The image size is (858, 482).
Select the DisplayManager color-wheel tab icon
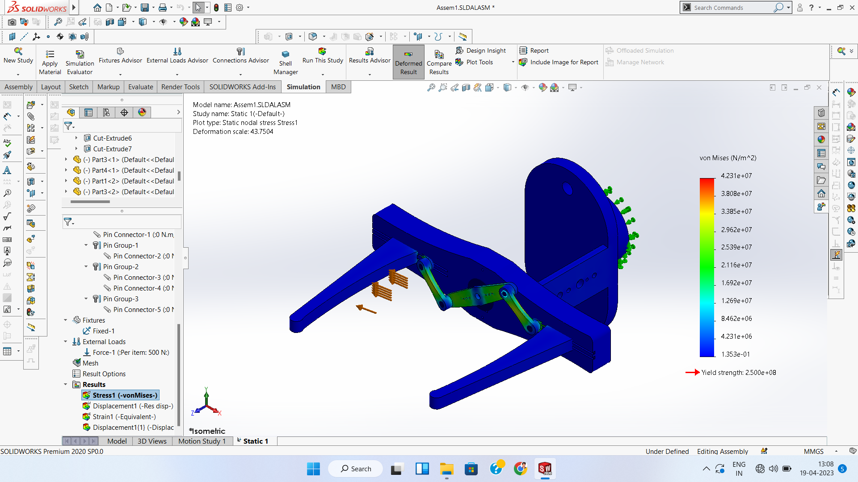click(142, 112)
